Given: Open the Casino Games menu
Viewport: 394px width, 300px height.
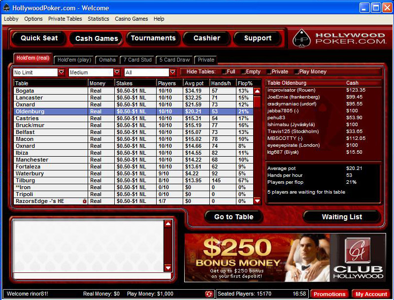Looking at the screenshot, I should [x=131, y=19].
